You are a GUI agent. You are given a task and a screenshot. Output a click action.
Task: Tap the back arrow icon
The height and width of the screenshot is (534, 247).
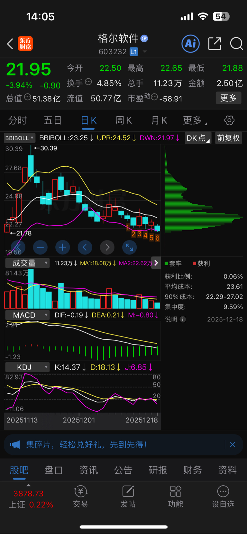(10, 44)
